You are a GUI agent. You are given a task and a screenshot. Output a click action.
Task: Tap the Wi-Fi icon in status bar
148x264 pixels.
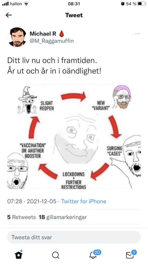[26, 4]
